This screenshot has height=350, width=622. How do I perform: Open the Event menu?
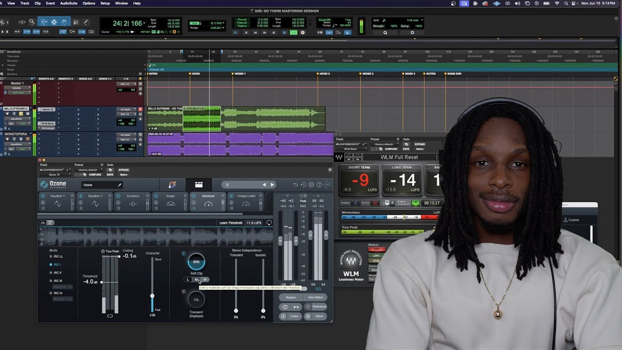(50, 3)
